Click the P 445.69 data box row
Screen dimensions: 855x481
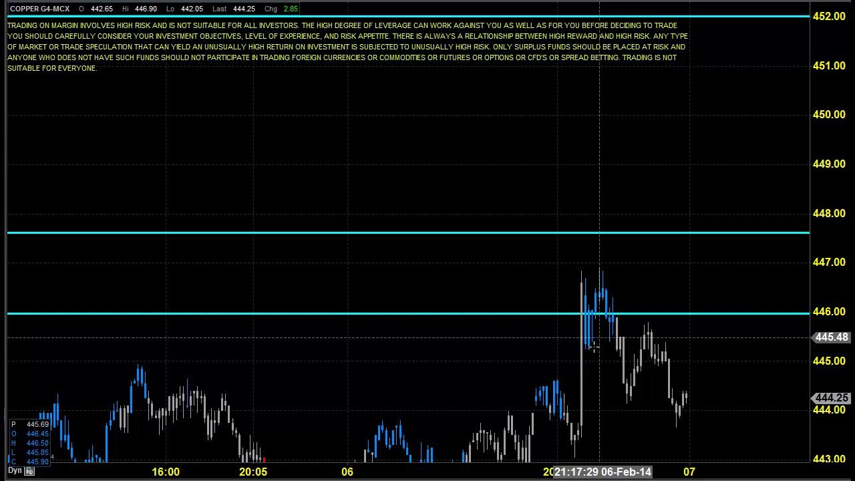29,425
